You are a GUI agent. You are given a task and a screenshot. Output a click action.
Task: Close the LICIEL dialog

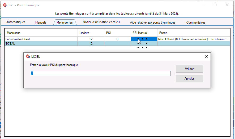click(x=207, y=56)
